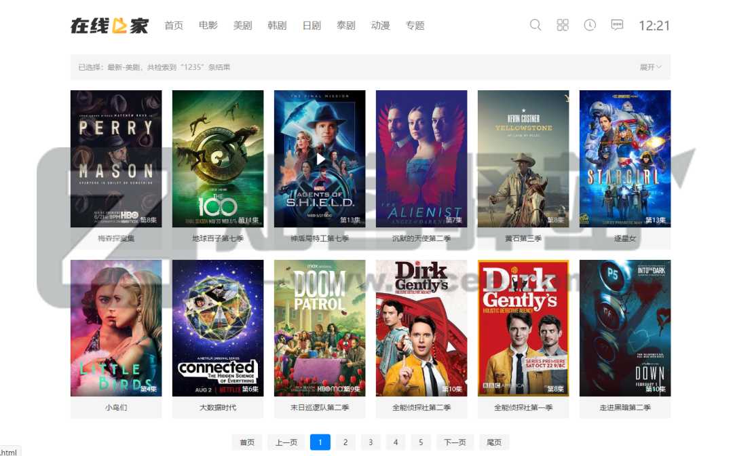Viewport: 733px width, 456px height.
Task: Open the Doom Patrol poster
Action: (320, 328)
